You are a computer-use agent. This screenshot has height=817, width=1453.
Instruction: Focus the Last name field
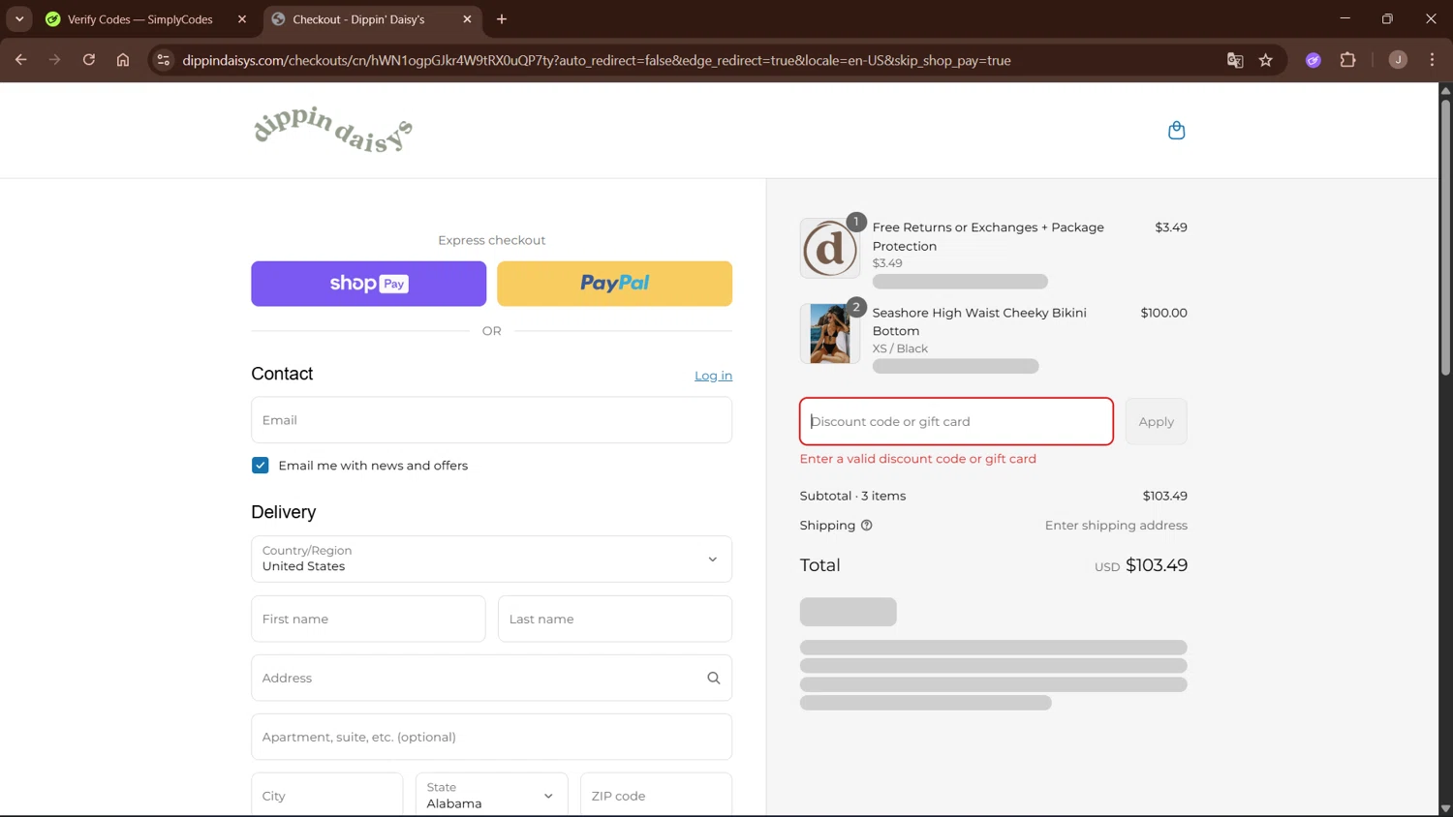[615, 619]
